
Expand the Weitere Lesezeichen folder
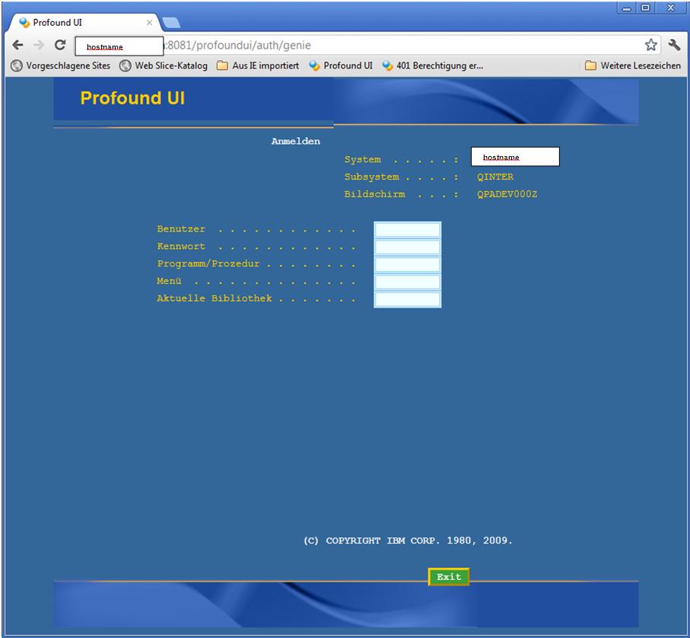coord(633,65)
